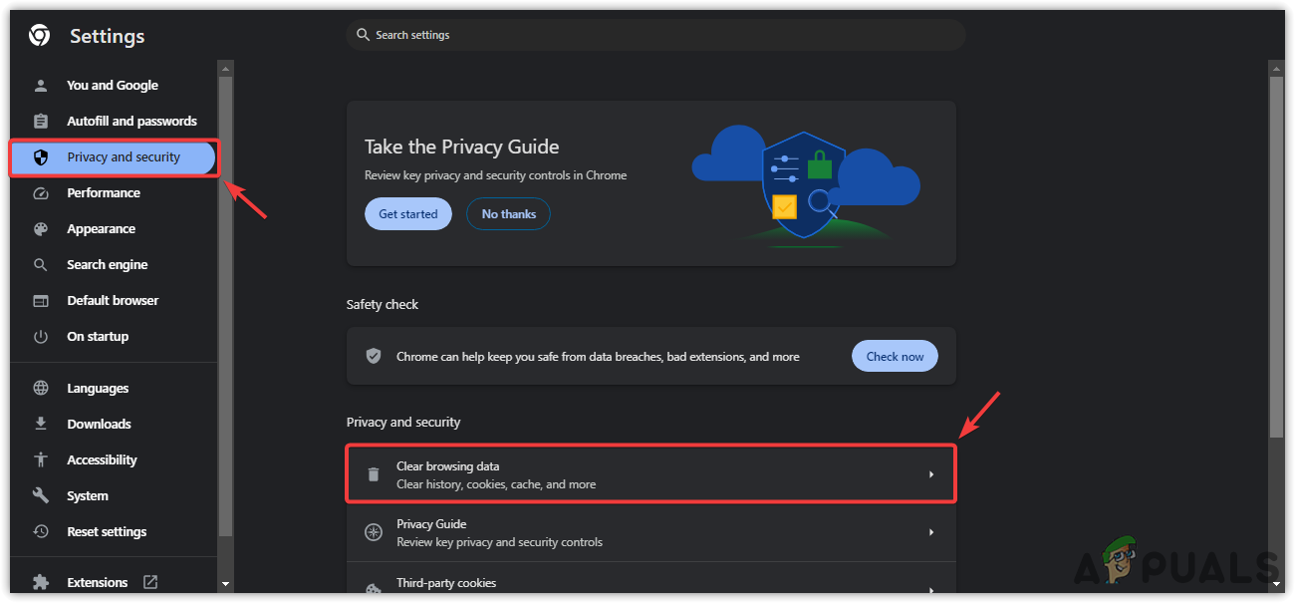The height and width of the screenshot is (603, 1295).
Task: Expand the Clear browsing data row arrow
Action: [x=931, y=474]
